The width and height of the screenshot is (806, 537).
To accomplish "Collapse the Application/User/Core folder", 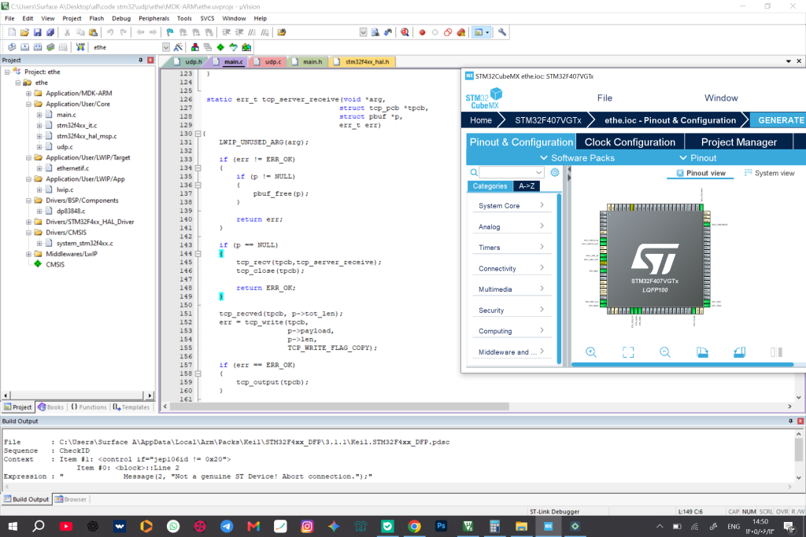I will [x=29, y=104].
